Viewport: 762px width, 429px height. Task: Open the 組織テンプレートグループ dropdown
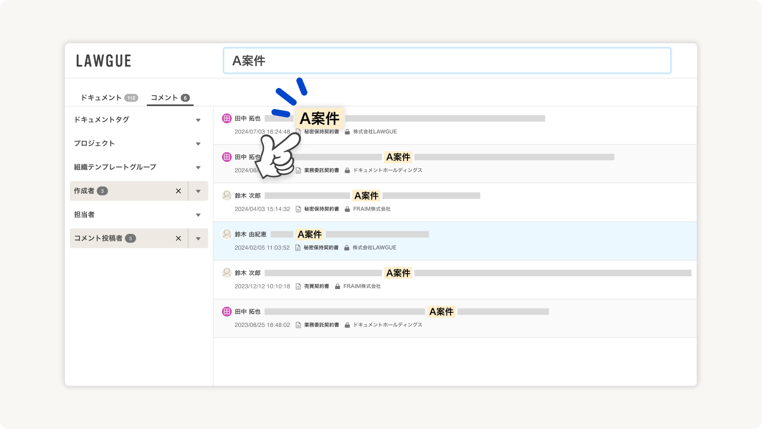point(198,167)
